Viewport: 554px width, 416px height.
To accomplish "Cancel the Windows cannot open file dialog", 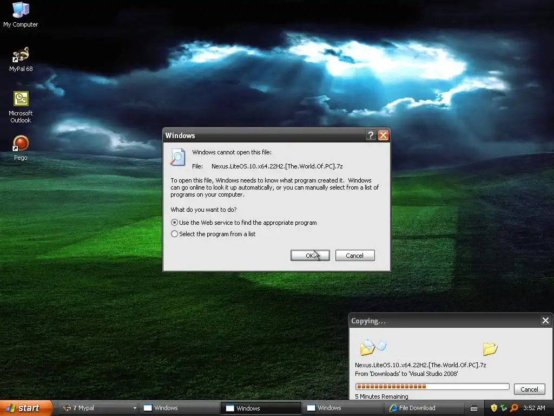I will point(355,256).
